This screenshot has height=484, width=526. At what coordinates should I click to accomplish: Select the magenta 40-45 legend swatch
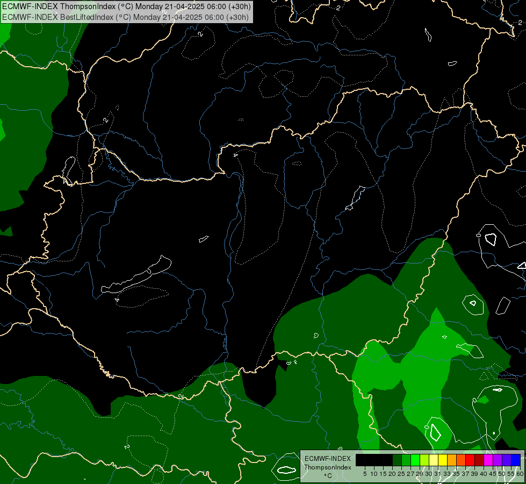[x=488, y=460]
